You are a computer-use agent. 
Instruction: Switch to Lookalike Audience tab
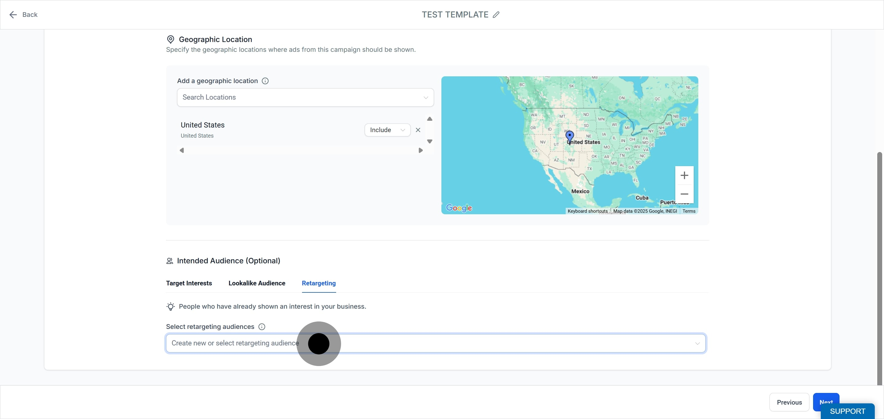(x=257, y=283)
